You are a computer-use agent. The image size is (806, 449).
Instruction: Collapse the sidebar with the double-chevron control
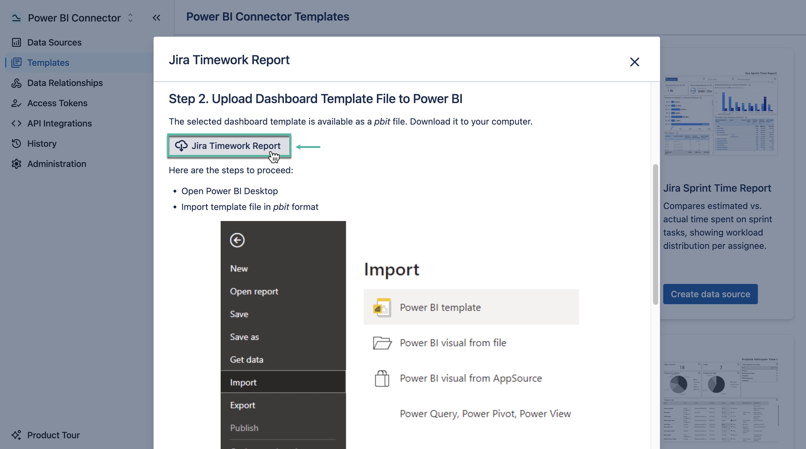click(x=156, y=18)
